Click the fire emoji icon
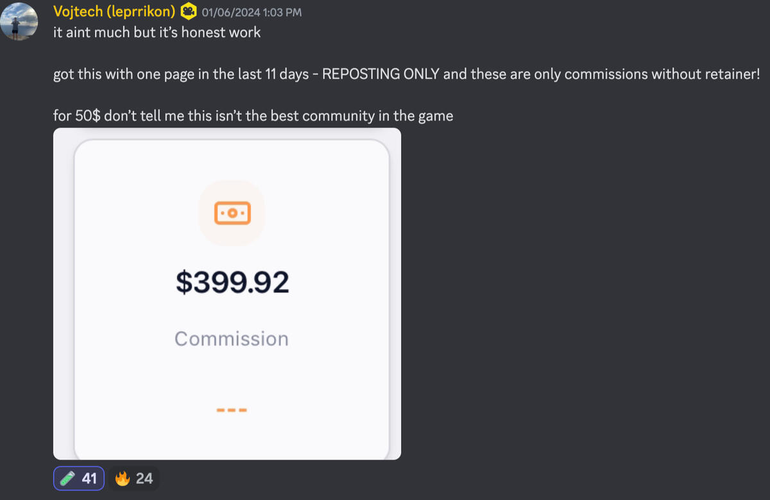Image resolution: width=770 pixels, height=500 pixels. point(123,478)
